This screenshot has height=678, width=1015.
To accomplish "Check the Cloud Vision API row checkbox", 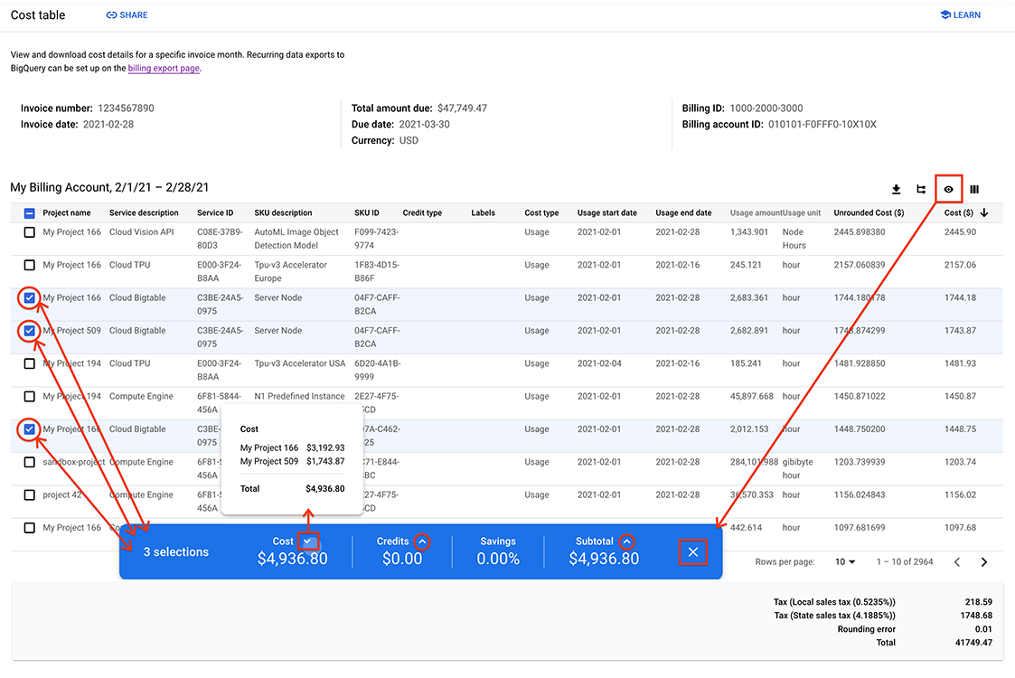I will 29,231.
